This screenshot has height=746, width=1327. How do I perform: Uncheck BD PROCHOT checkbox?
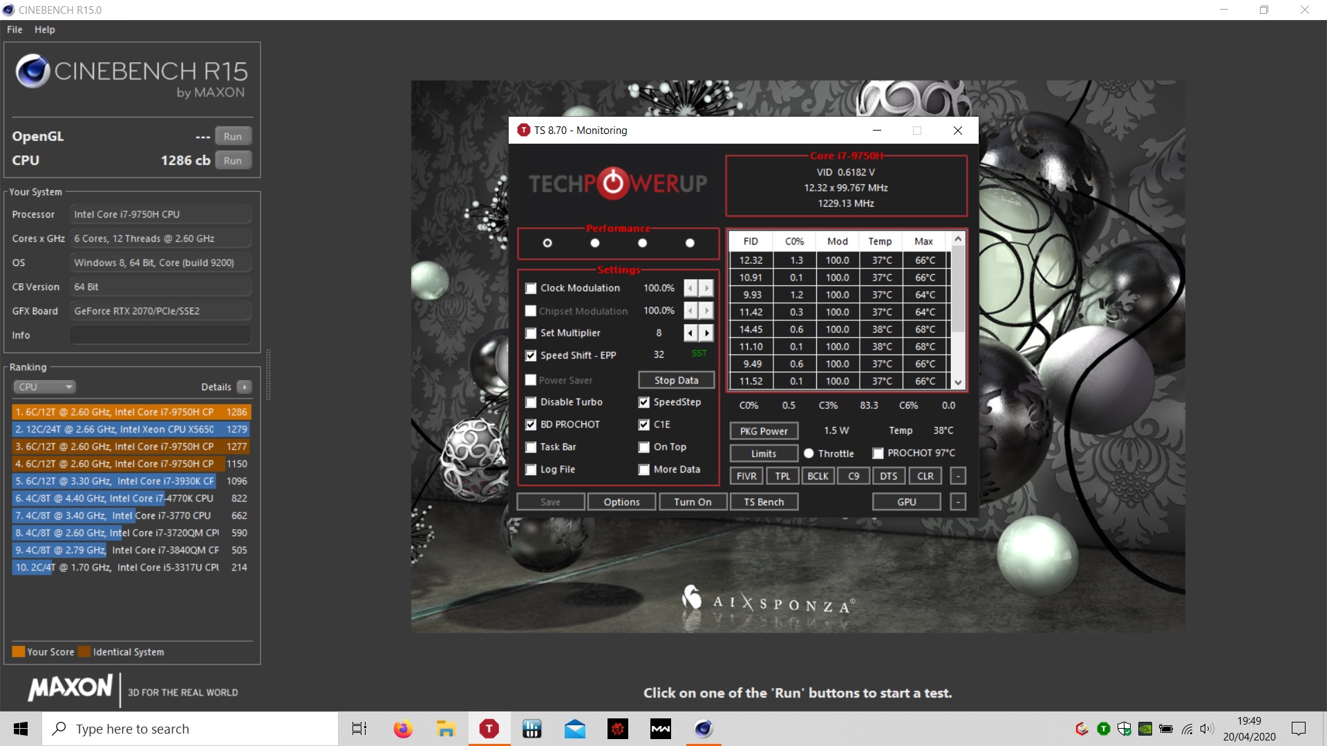(531, 424)
